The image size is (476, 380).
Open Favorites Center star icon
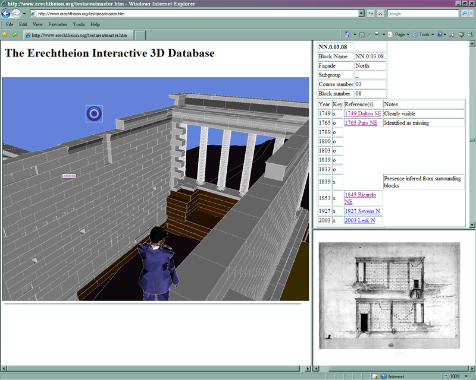click(5, 35)
